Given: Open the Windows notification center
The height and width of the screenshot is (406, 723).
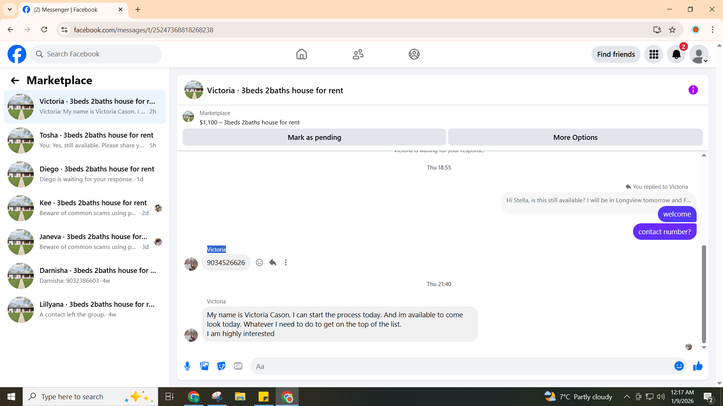Looking at the screenshot, I should pyautogui.click(x=708, y=397).
